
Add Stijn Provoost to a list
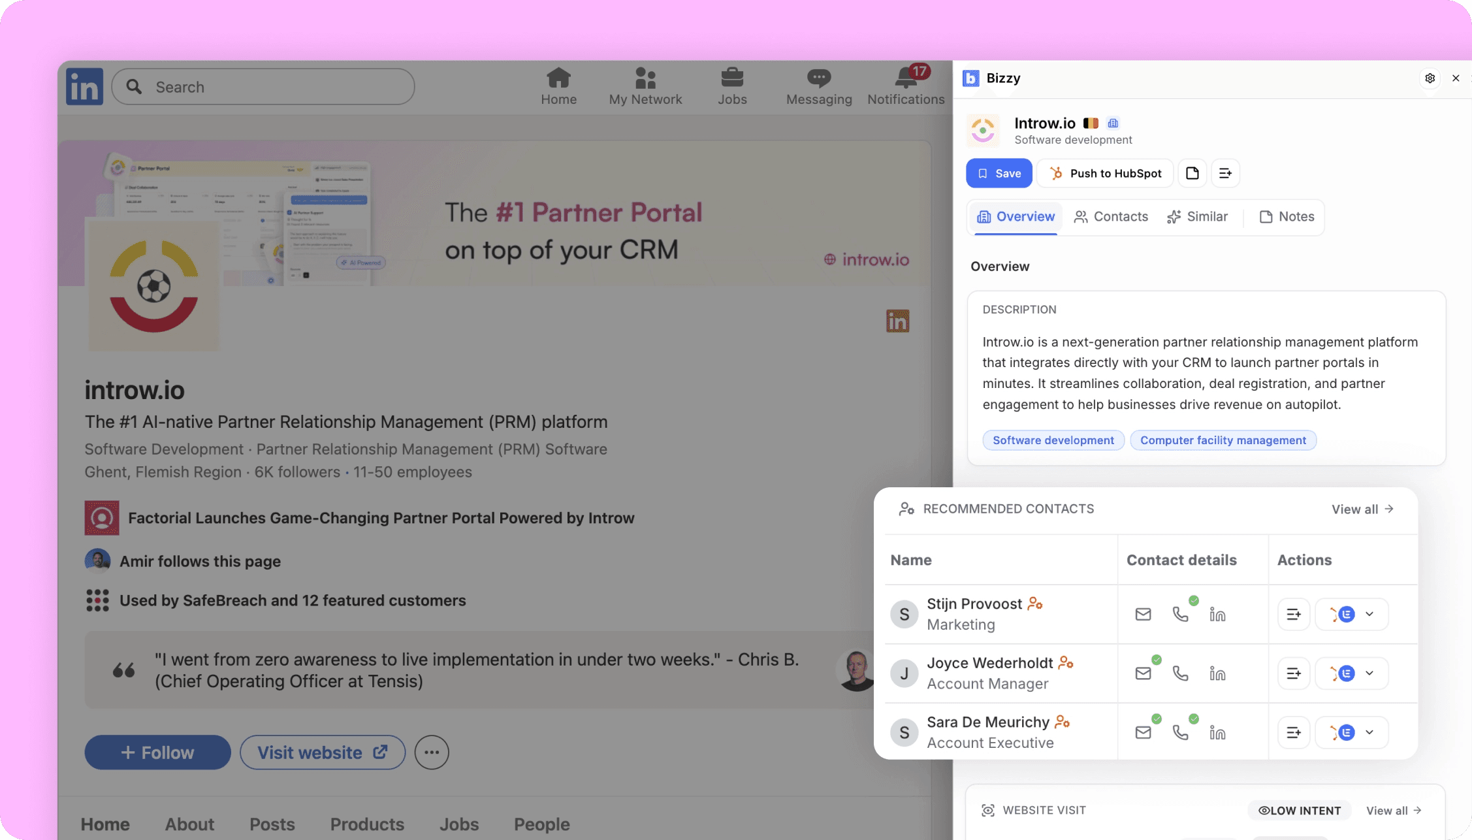tap(1294, 614)
